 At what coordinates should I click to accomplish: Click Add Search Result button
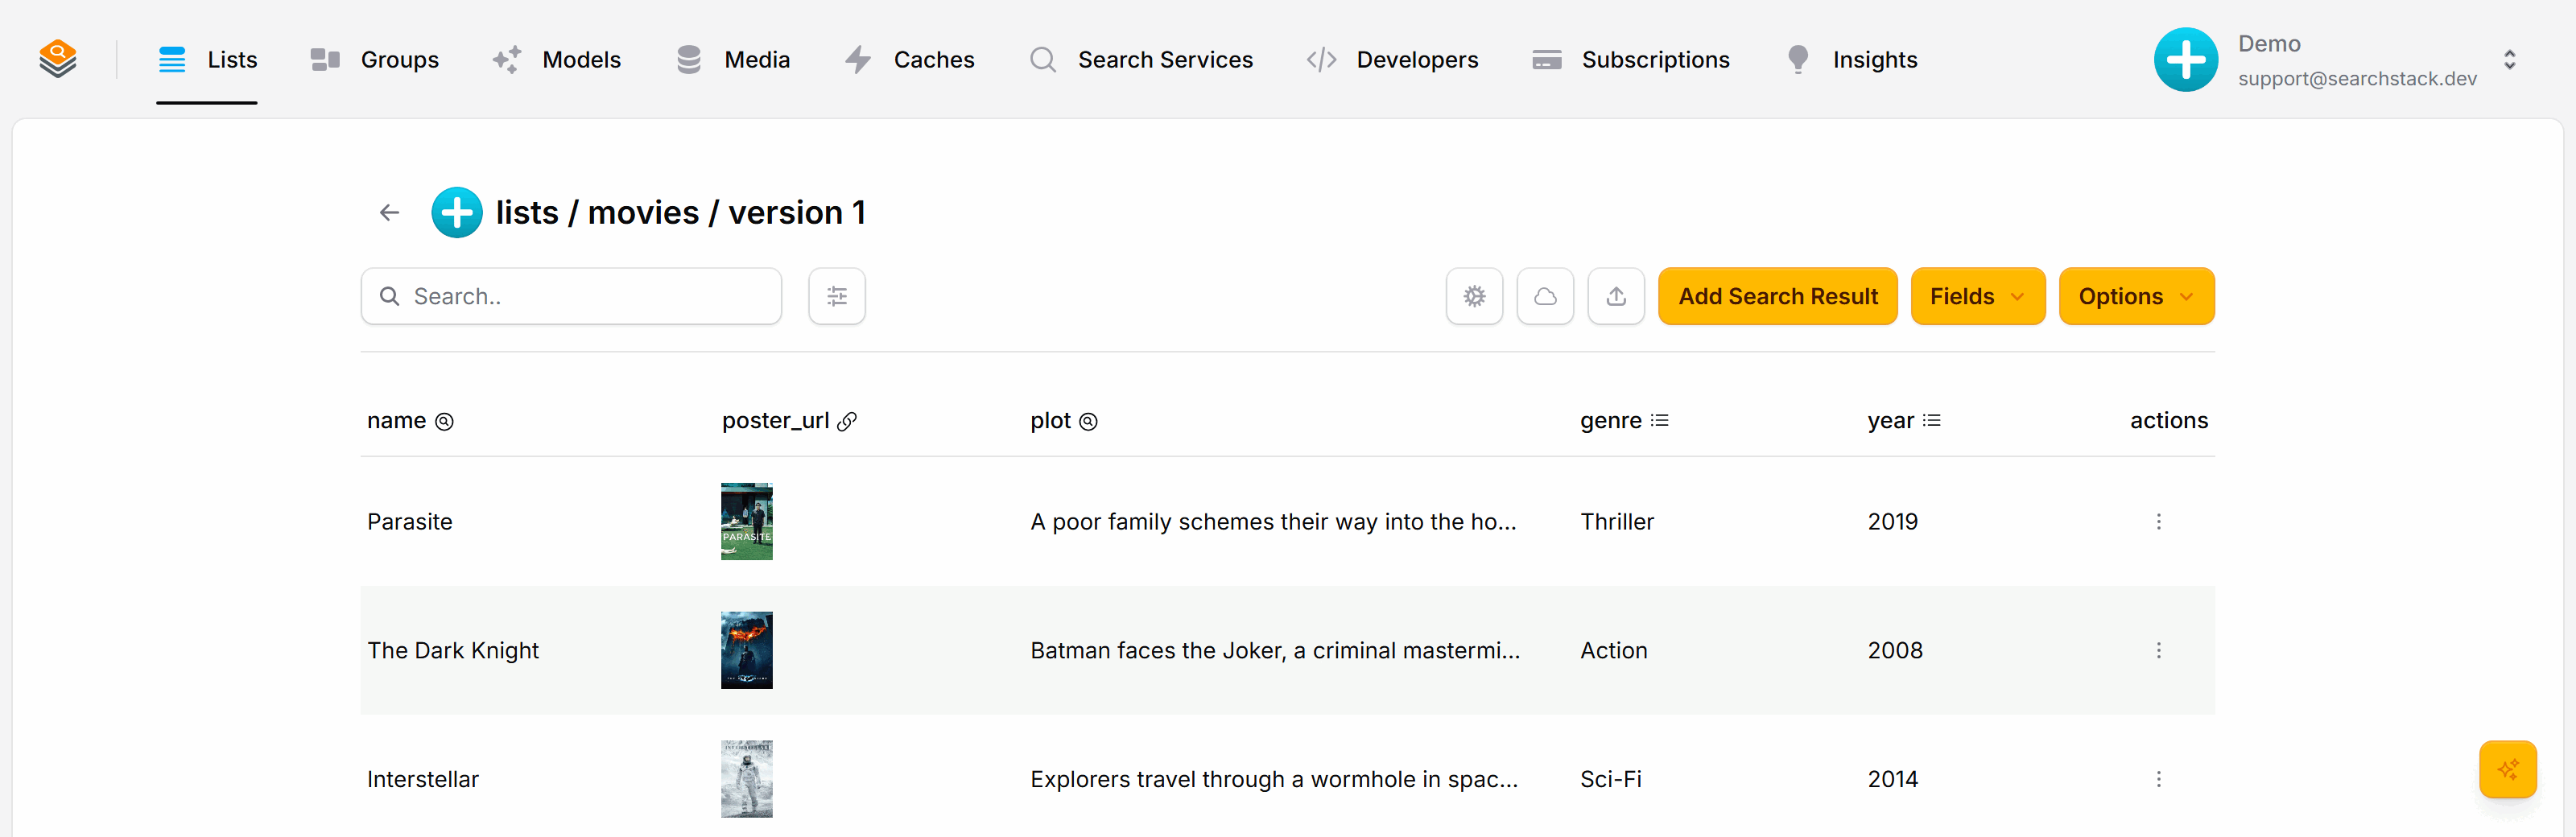pyautogui.click(x=1777, y=296)
